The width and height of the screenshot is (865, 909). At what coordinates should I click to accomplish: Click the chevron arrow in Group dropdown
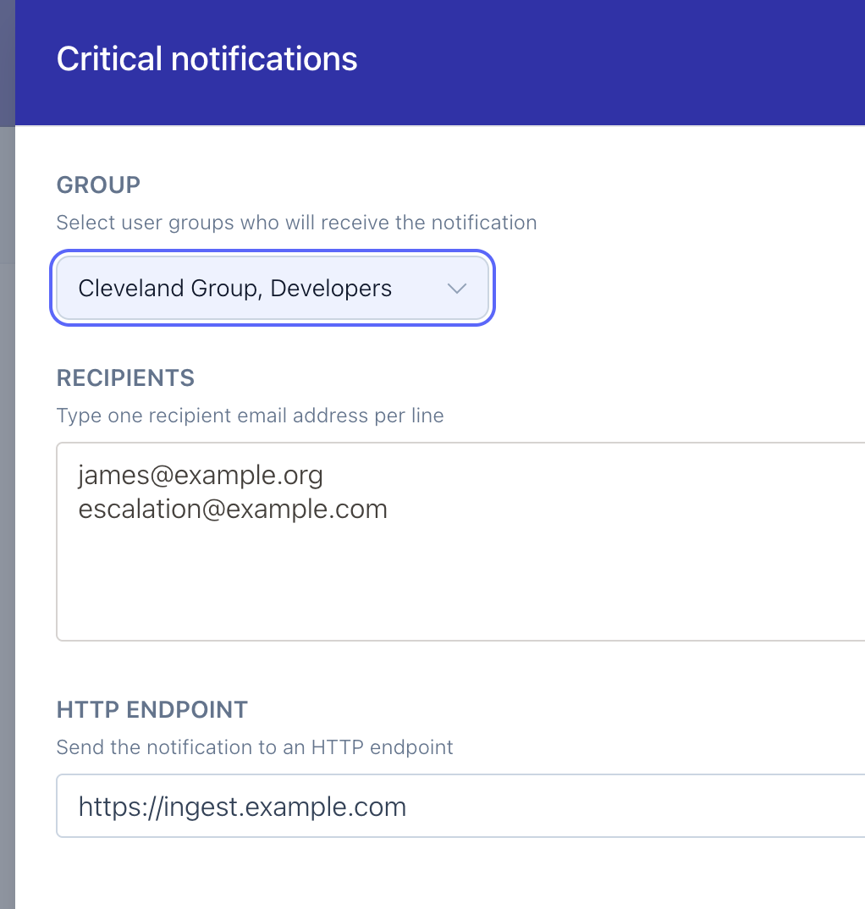coord(456,289)
